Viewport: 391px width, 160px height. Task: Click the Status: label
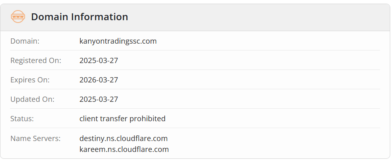[22, 118]
